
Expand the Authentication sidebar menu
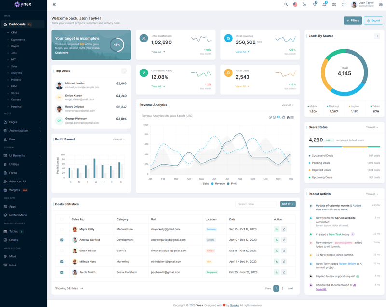[x=23, y=131]
